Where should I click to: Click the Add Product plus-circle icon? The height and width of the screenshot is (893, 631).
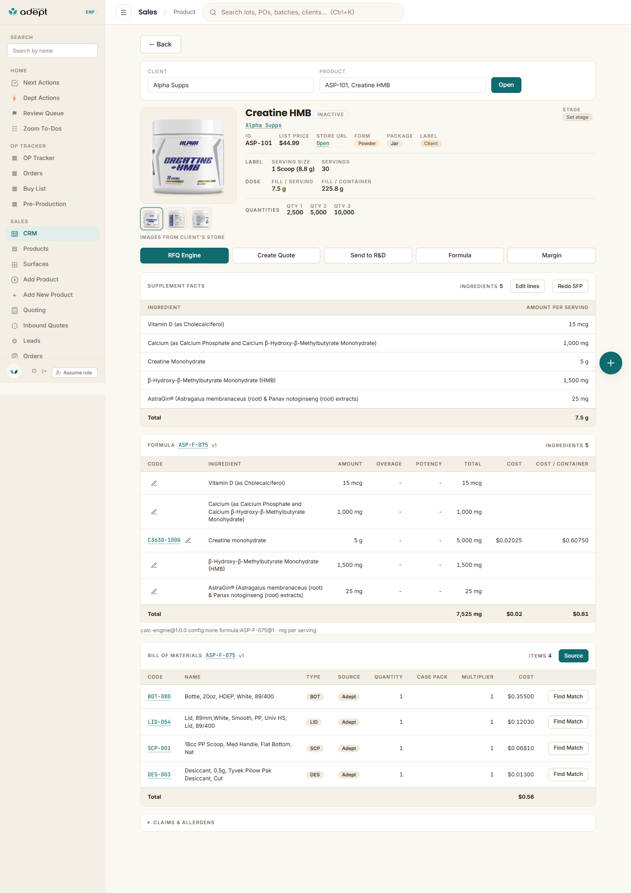coord(14,280)
